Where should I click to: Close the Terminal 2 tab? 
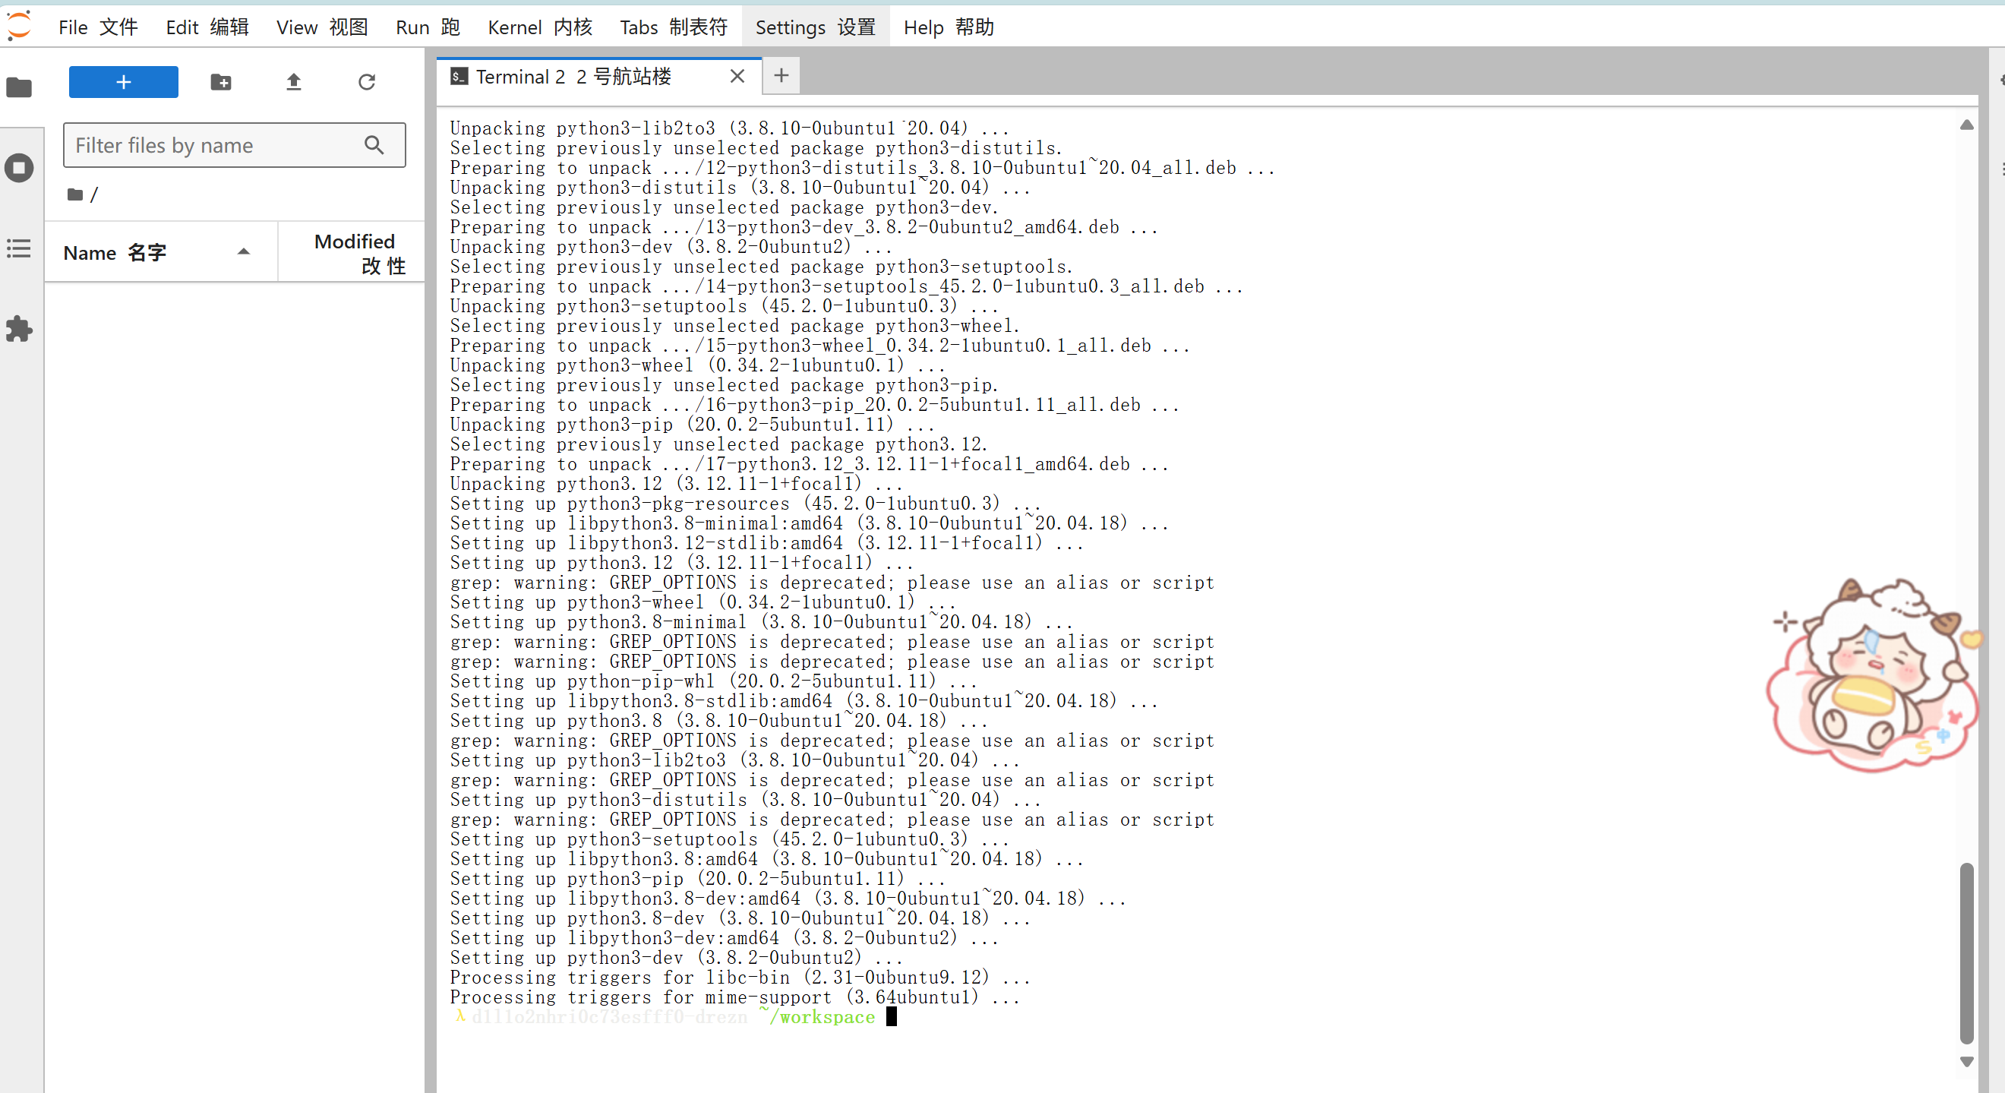click(737, 76)
